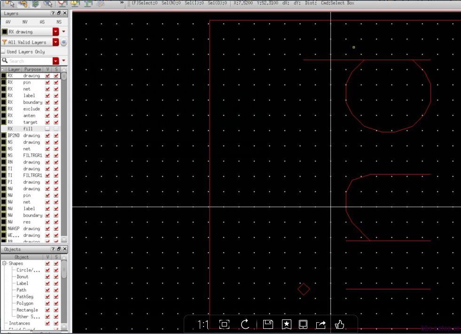
Task: Click the RX drawing color swatch in combo
Action: tap(5, 31)
